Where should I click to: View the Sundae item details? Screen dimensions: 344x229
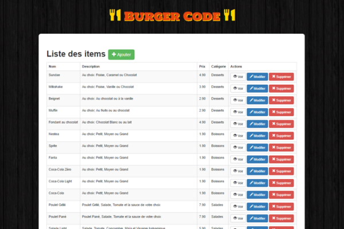(237, 77)
